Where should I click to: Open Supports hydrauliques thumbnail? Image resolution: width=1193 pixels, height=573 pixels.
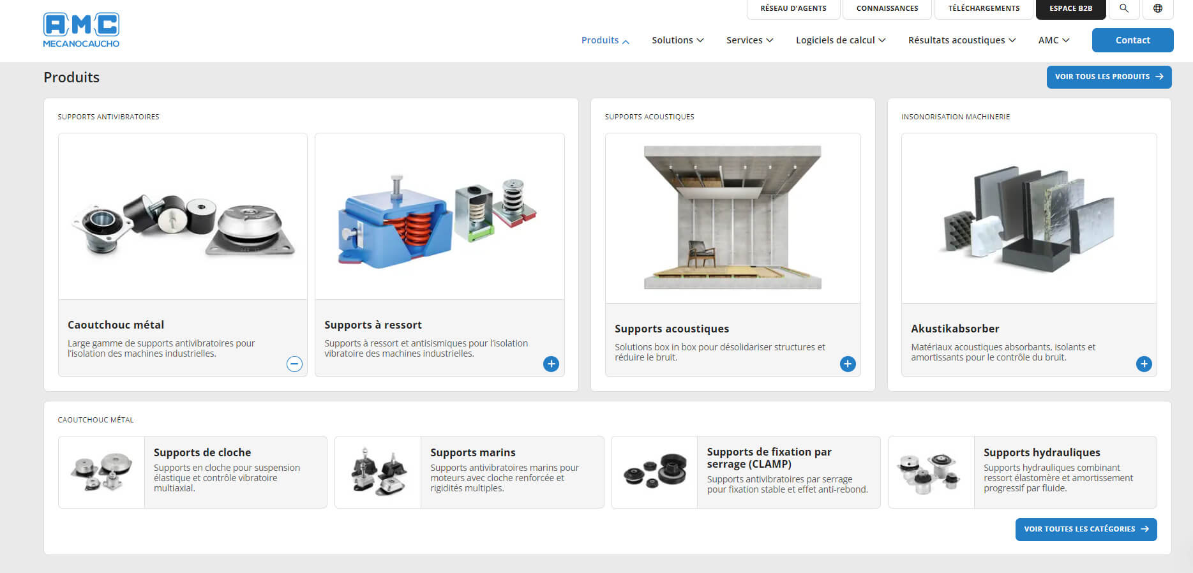[x=931, y=472]
